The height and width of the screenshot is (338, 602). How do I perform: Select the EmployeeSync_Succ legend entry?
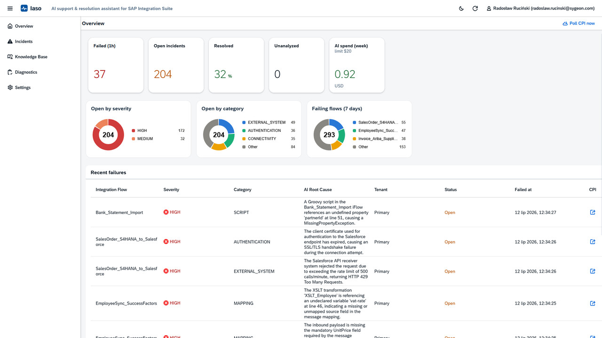[378, 131]
